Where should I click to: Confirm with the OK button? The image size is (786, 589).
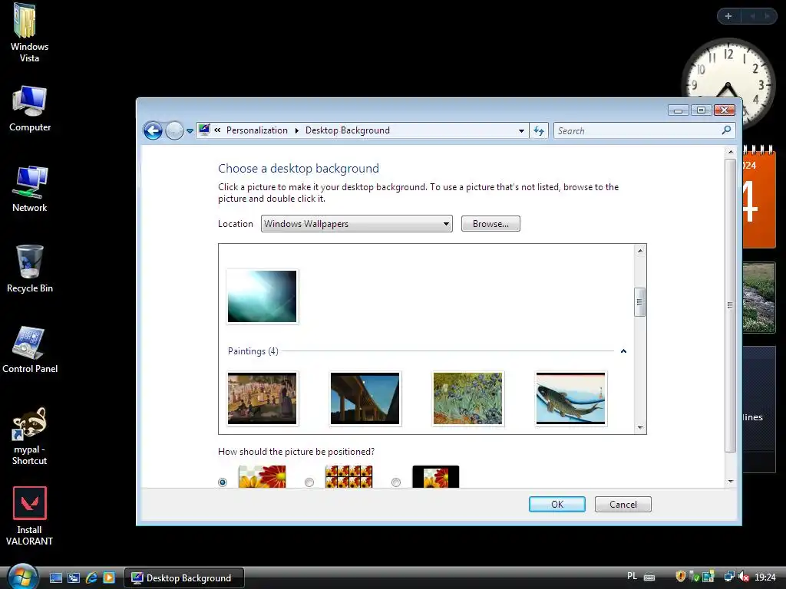click(557, 505)
